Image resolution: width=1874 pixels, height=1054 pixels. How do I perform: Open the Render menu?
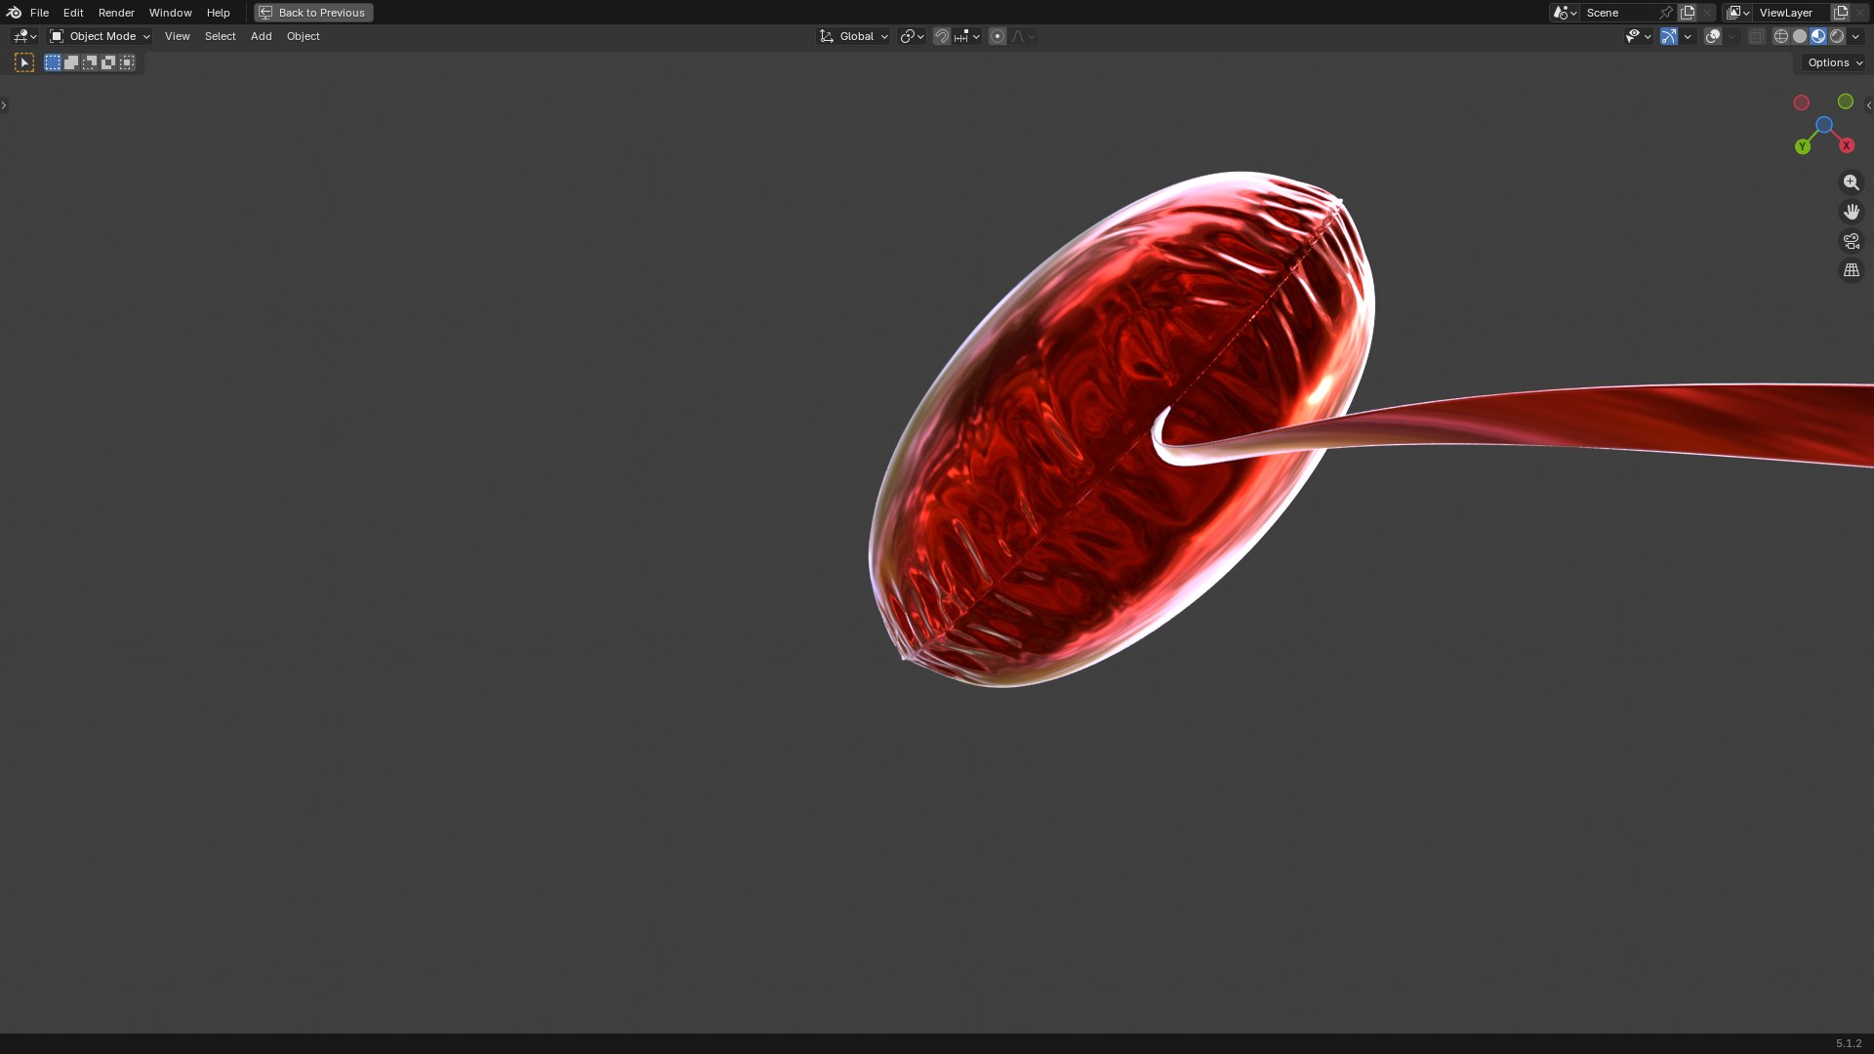coord(116,13)
